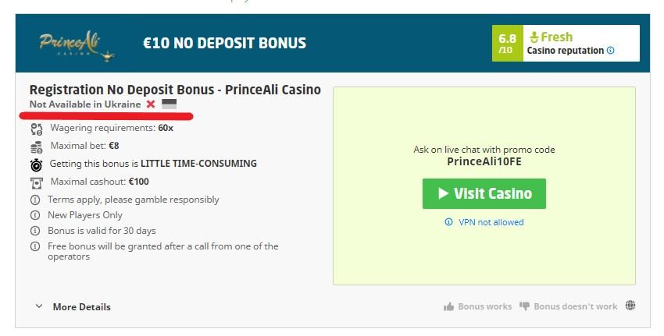Click the maximal cashout icon

click(36, 182)
